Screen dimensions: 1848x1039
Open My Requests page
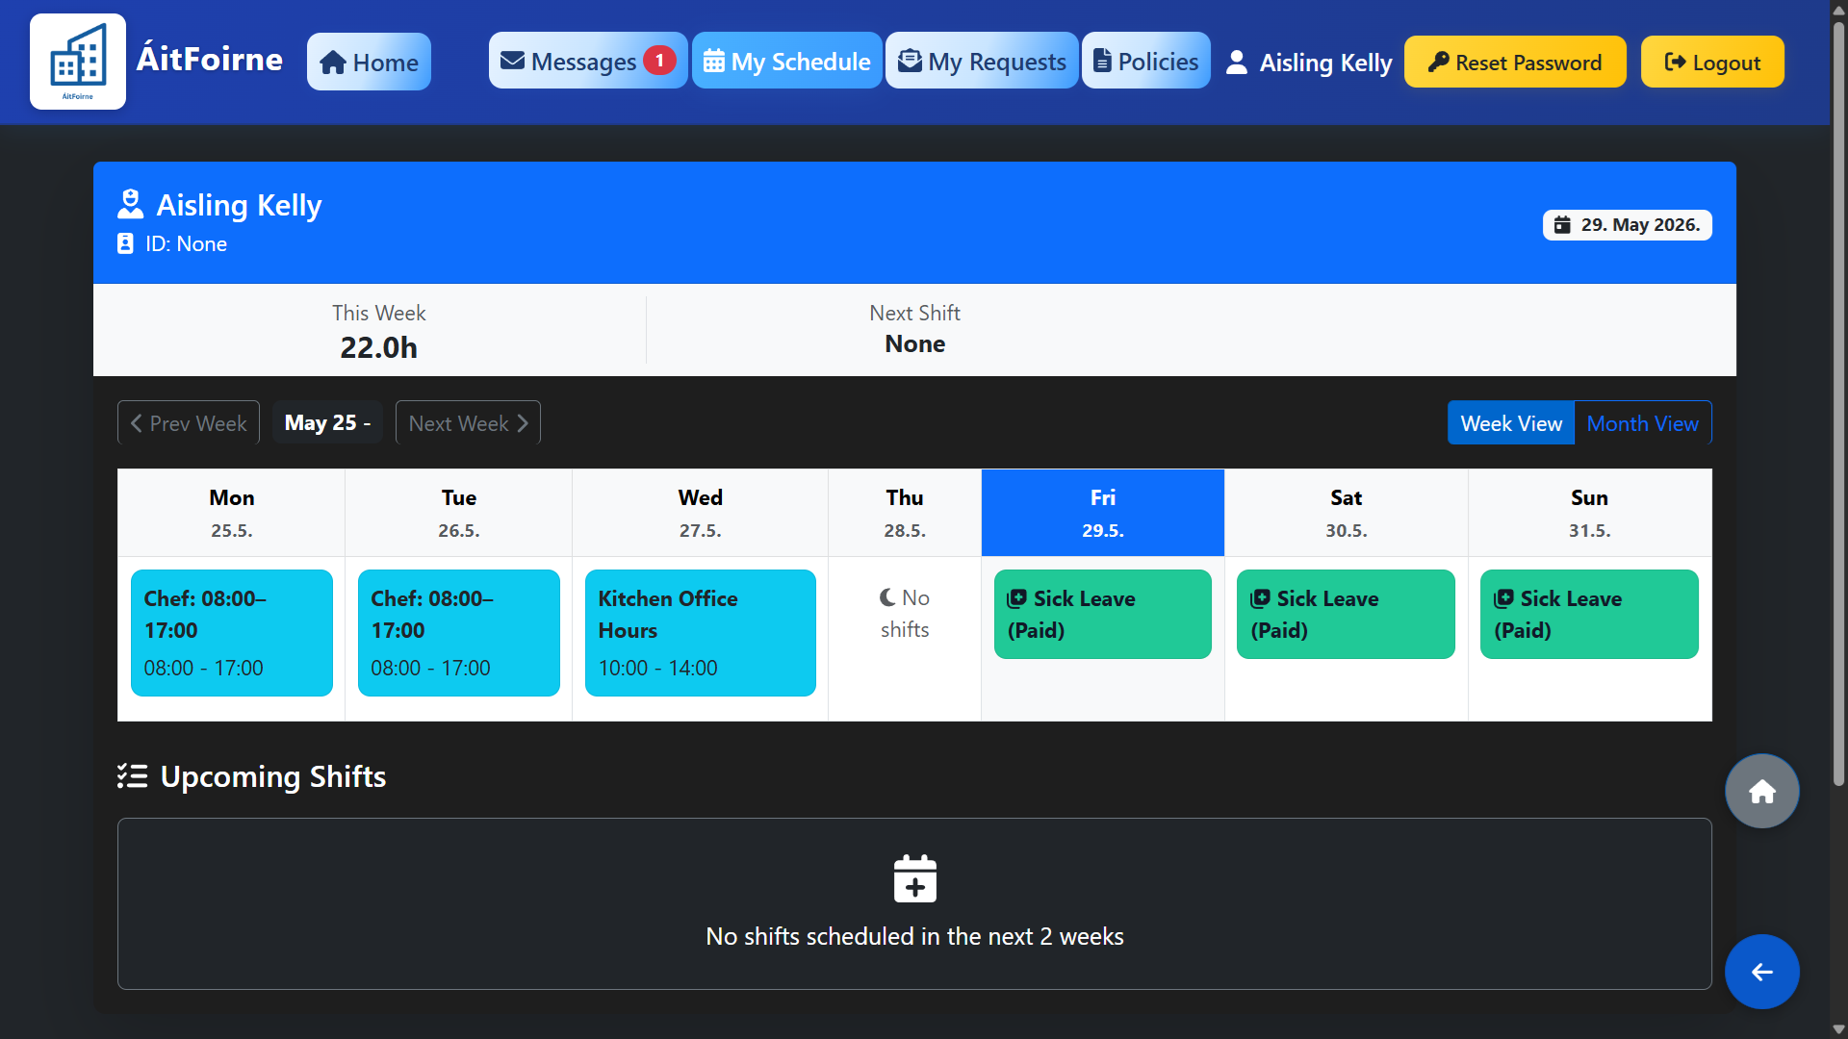982,61
